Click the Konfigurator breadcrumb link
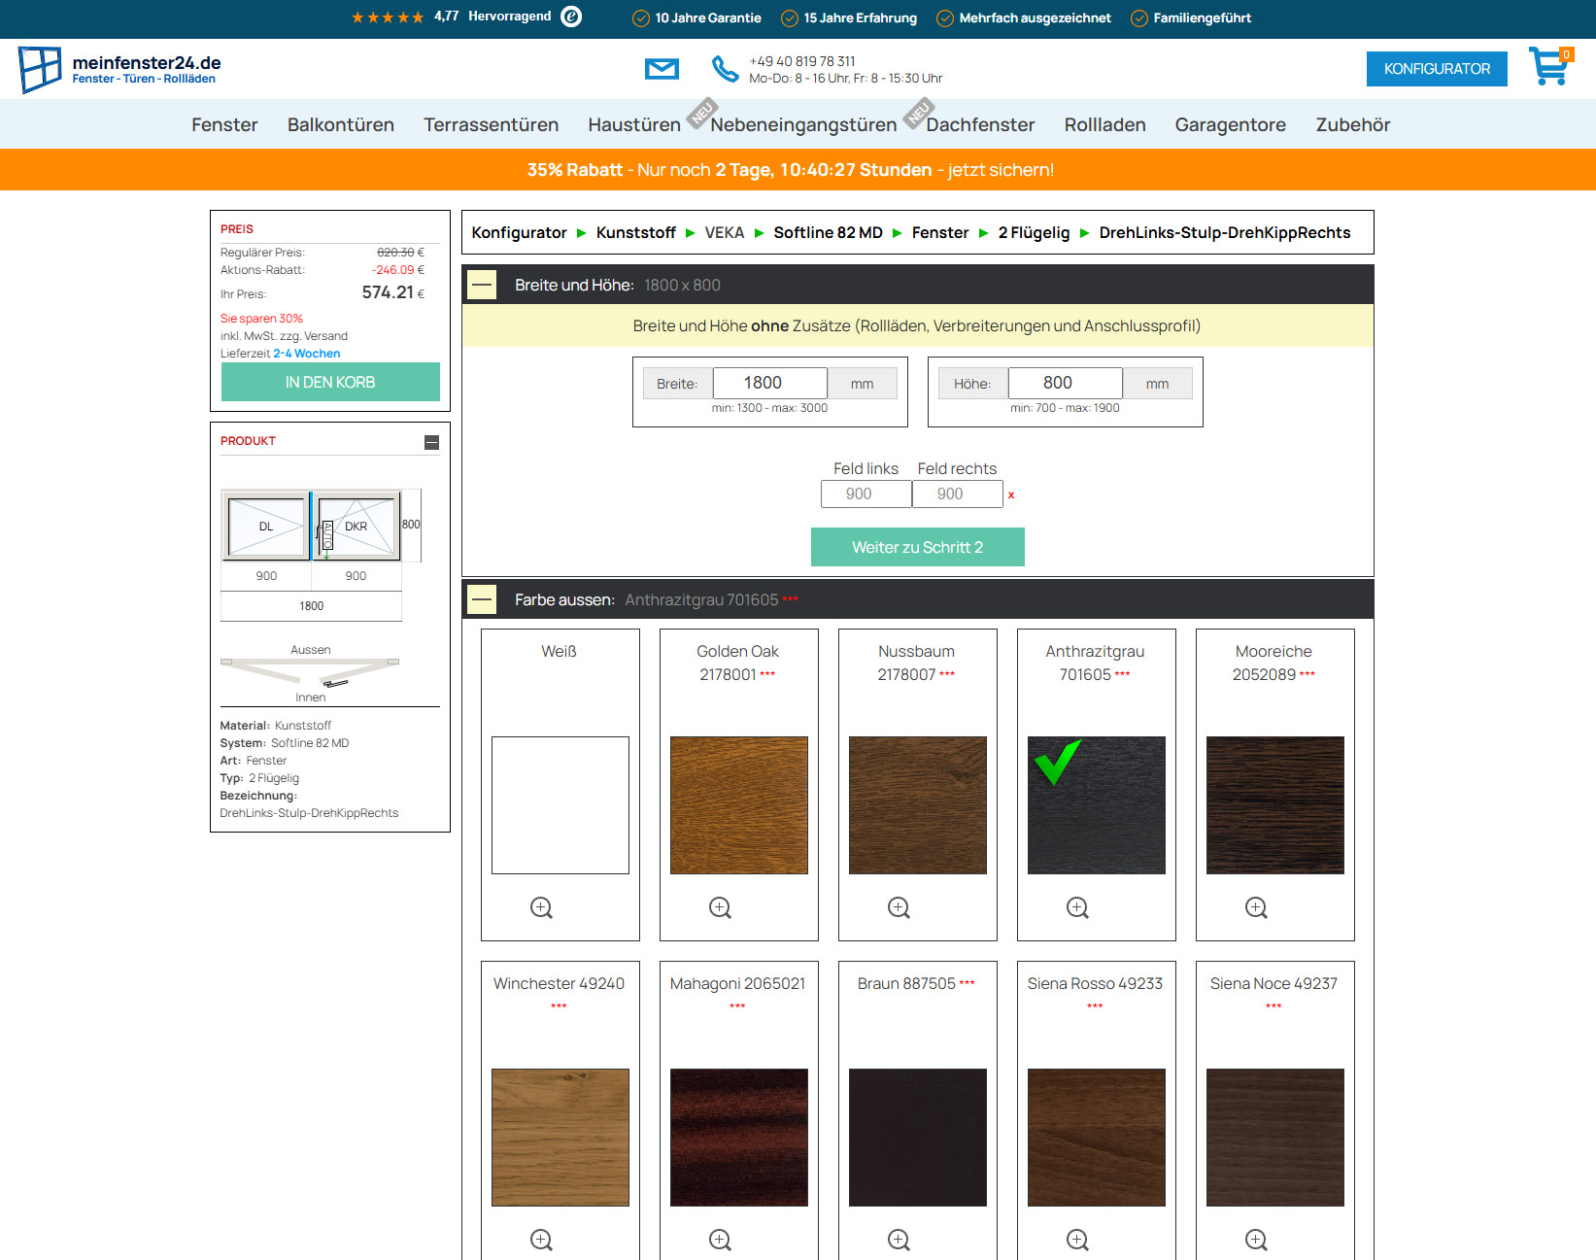Viewport: 1596px width, 1260px height. tap(520, 232)
